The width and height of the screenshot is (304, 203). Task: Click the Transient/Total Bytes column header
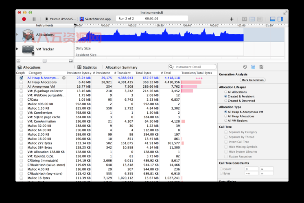tap(197, 73)
